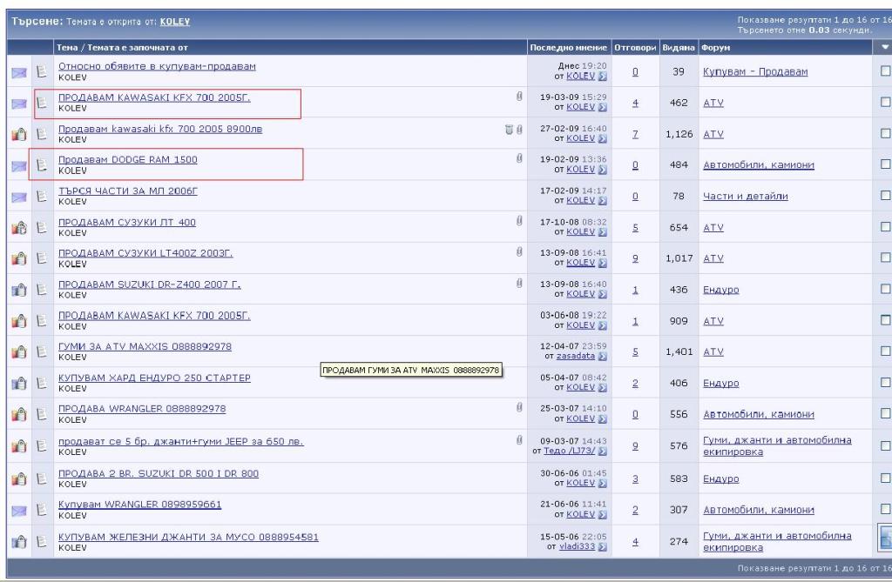The image size is (892, 582).
Task: Go to last post of 'ПРОДАВАМ СУЗУКИ ЛТ 400'
Action: pyautogui.click(x=603, y=232)
